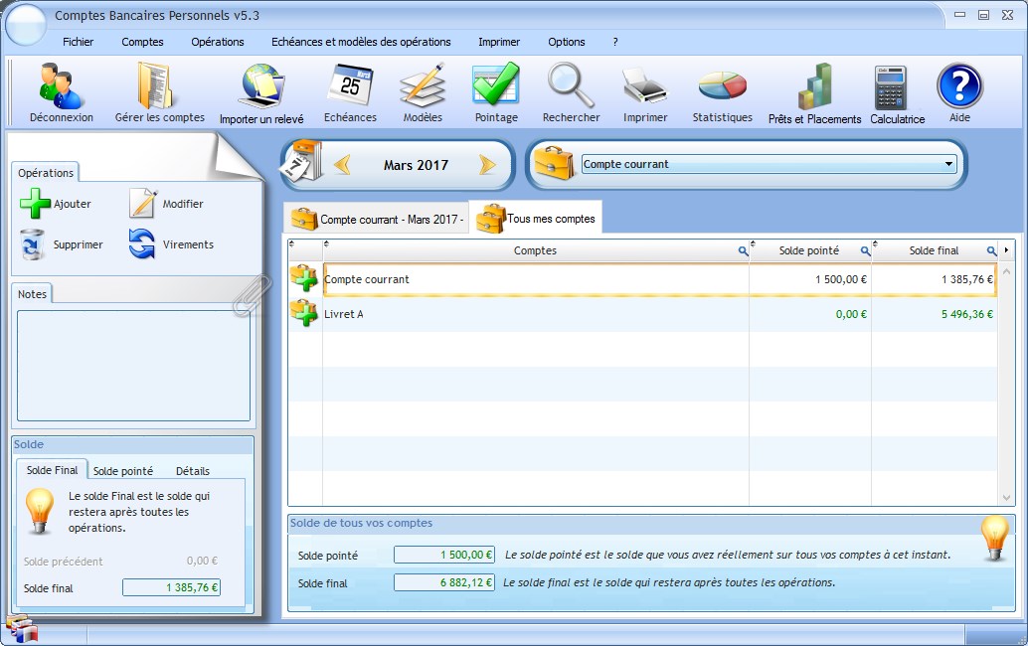Open the Options menu
1028x646 pixels.
[566, 42]
